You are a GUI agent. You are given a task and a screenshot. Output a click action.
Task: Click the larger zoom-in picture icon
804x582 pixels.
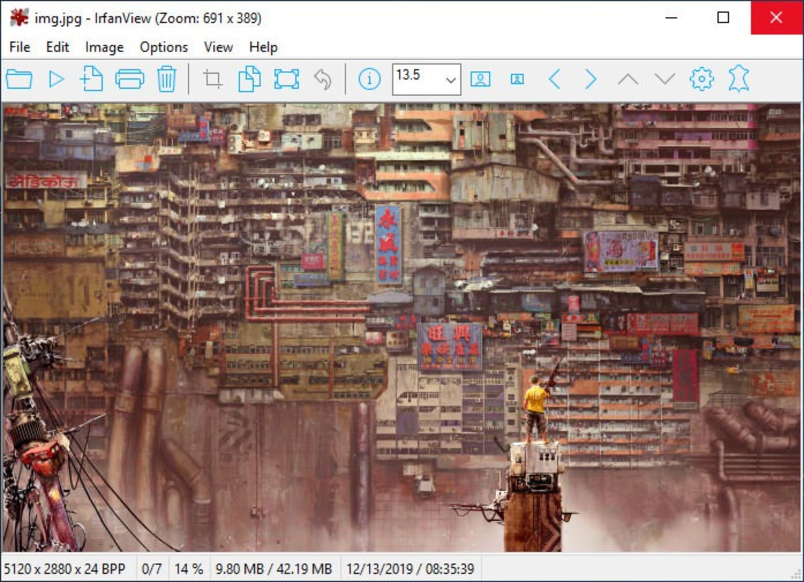pyautogui.click(x=480, y=79)
